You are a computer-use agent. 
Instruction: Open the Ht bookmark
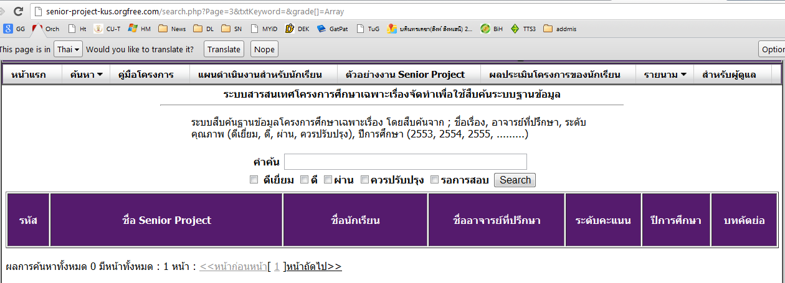(x=78, y=29)
